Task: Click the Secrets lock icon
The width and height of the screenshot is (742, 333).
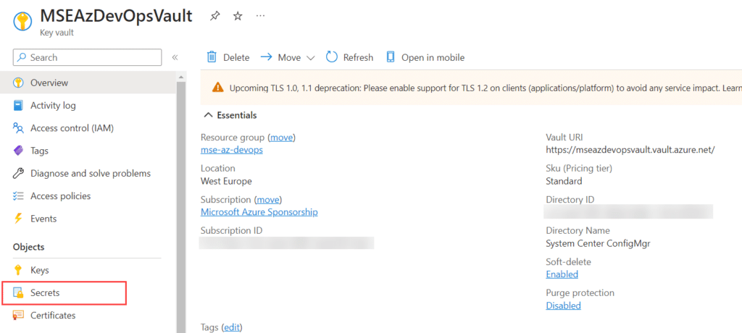Action: click(x=18, y=293)
